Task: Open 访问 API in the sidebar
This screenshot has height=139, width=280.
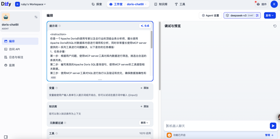Action: (x=20, y=49)
